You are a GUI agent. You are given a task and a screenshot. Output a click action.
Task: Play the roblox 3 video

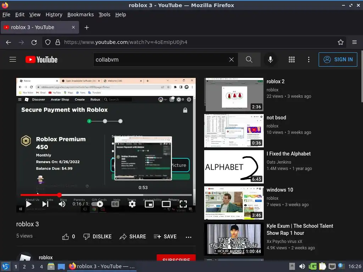point(29,204)
